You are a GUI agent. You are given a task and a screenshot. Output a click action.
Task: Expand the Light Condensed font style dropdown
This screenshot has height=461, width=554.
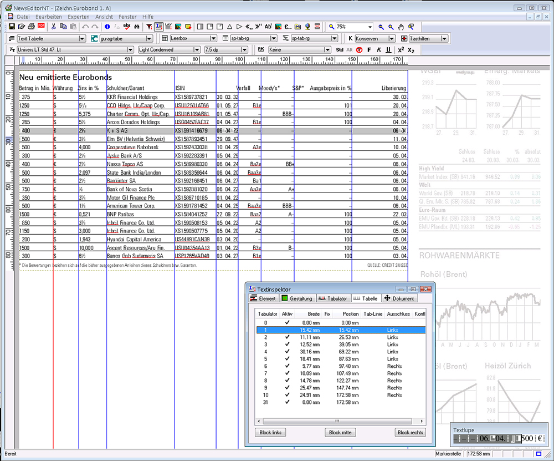click(x=197, y=50)
